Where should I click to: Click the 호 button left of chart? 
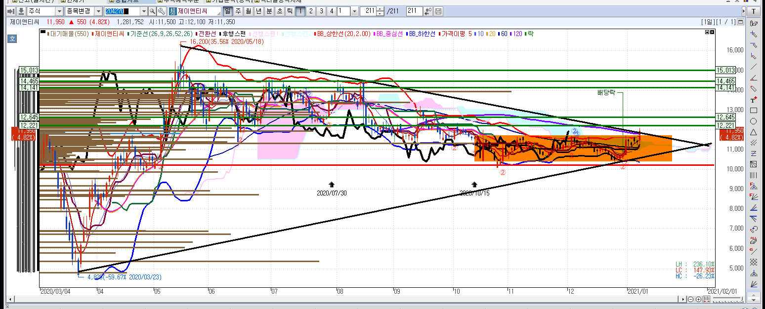tap(12, 38)
